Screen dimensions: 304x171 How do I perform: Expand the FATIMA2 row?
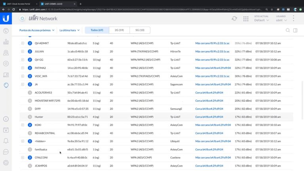coord(23,68)
